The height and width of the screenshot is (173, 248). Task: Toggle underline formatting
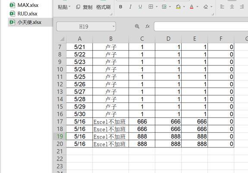[140, 7]
